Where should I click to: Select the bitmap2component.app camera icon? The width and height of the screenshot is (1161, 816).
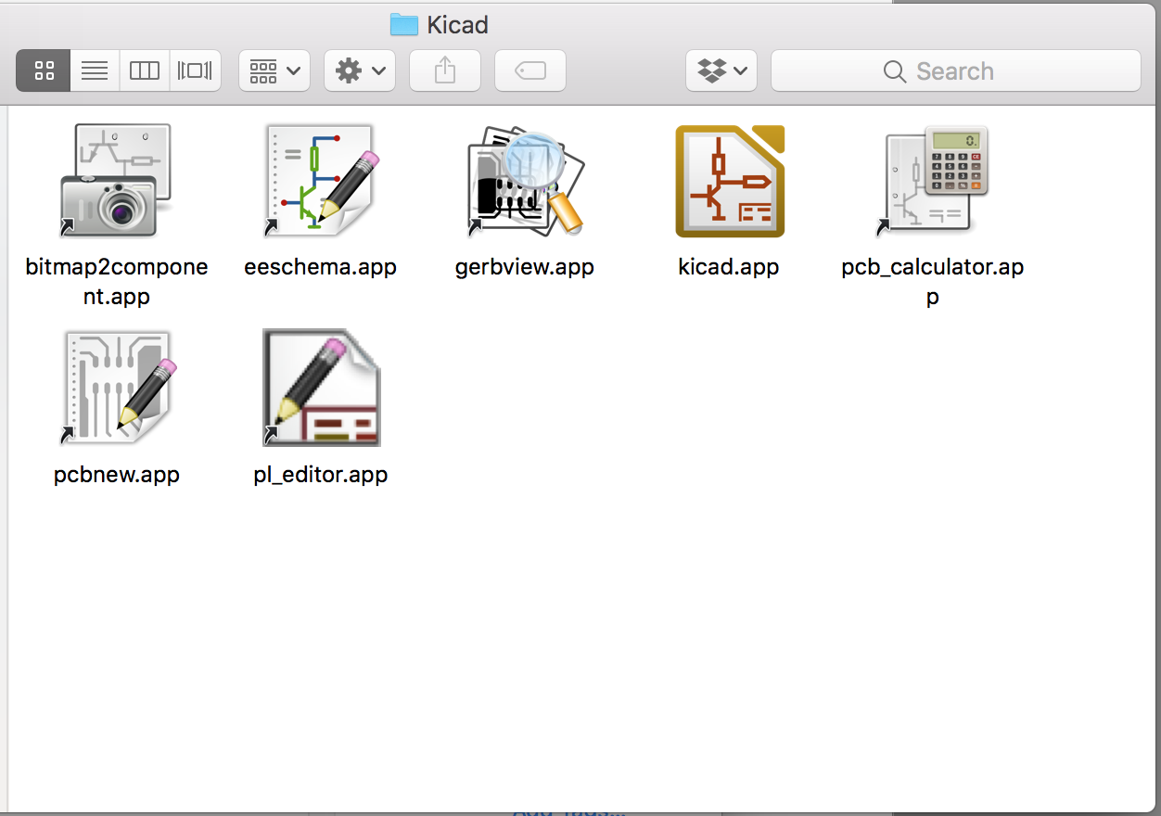(116, 181)
